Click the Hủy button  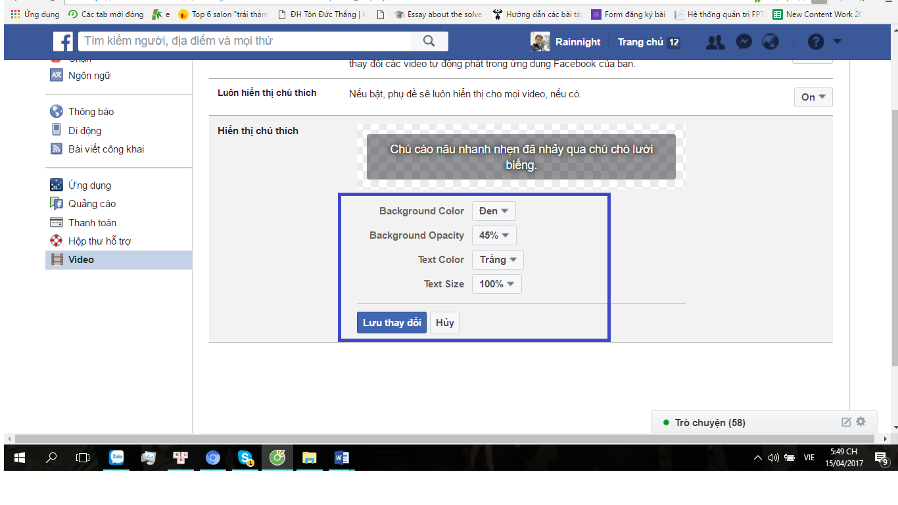pyautogui.click(x=445, y=323)
